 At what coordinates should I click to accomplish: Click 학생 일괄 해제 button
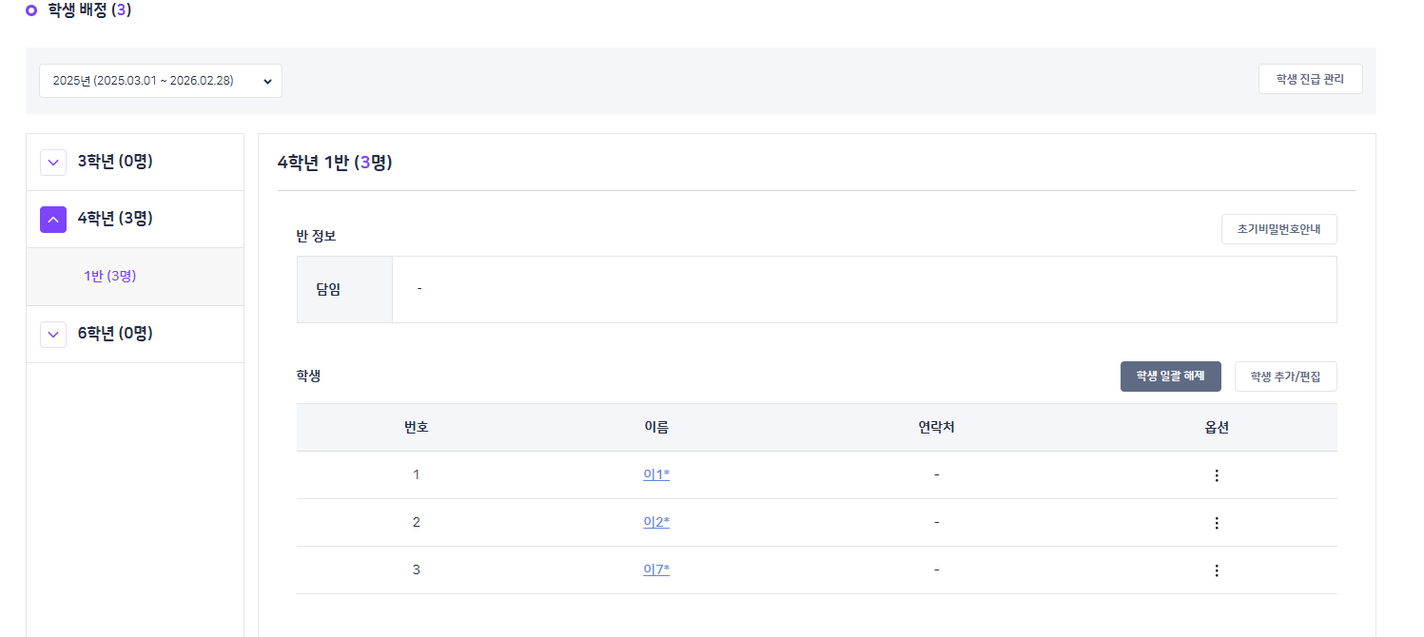click(x=1170, y=376)
